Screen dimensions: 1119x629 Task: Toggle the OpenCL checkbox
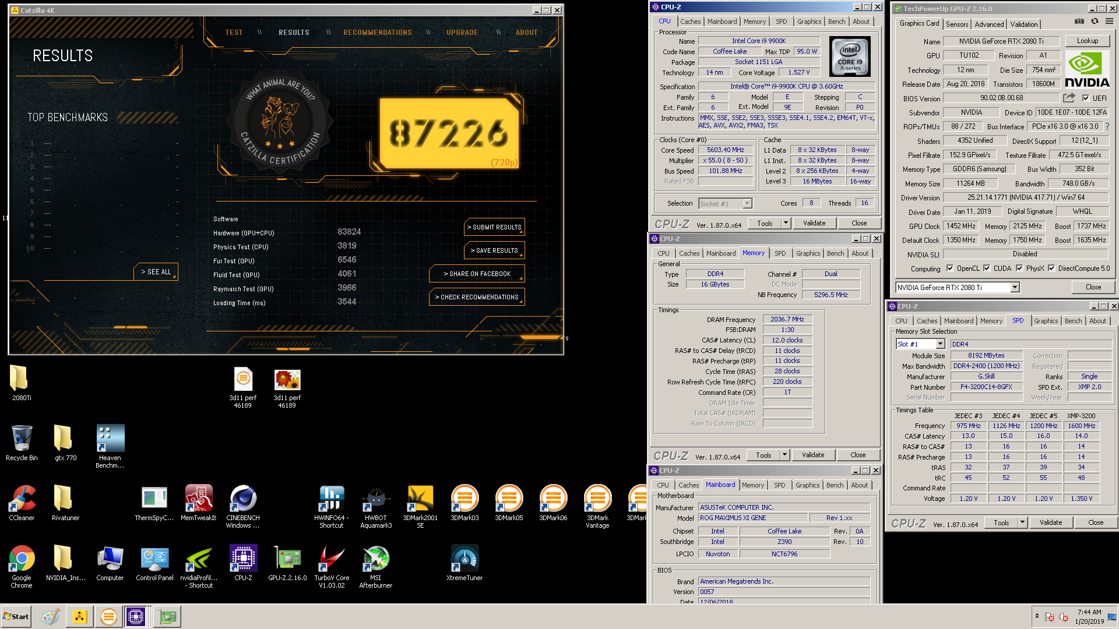tap(950, 268)
